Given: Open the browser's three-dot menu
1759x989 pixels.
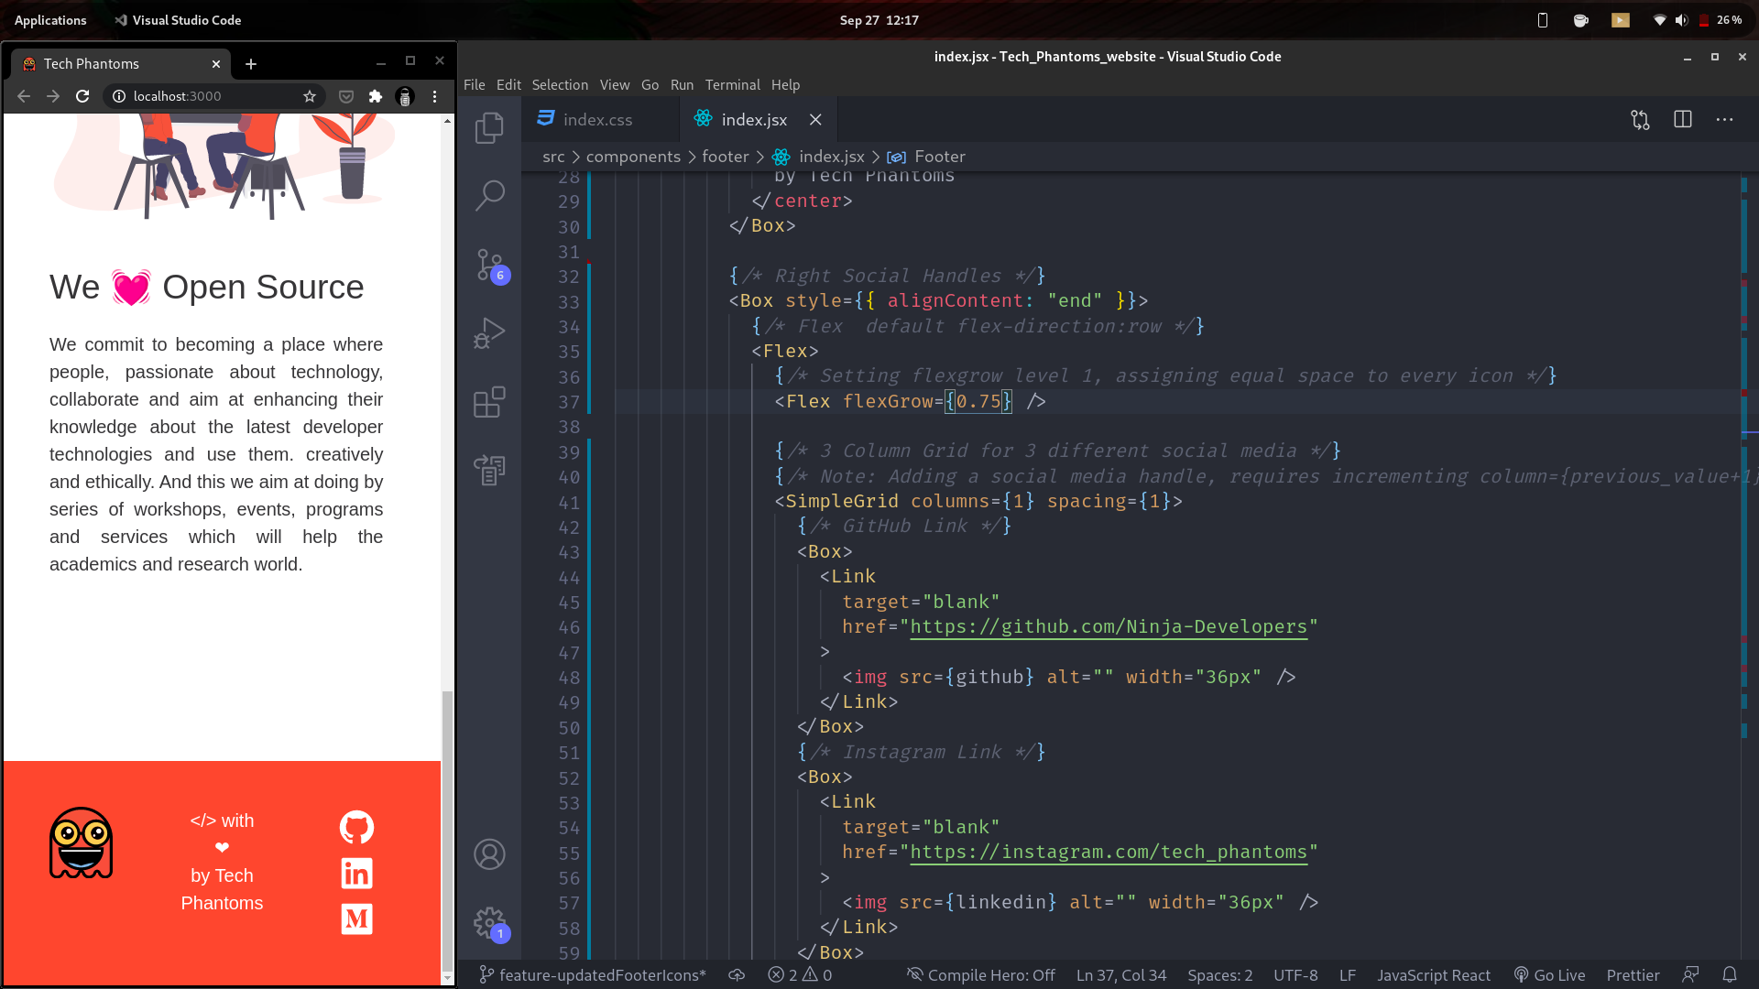Looking at the screenshot, I should [434, 95].
